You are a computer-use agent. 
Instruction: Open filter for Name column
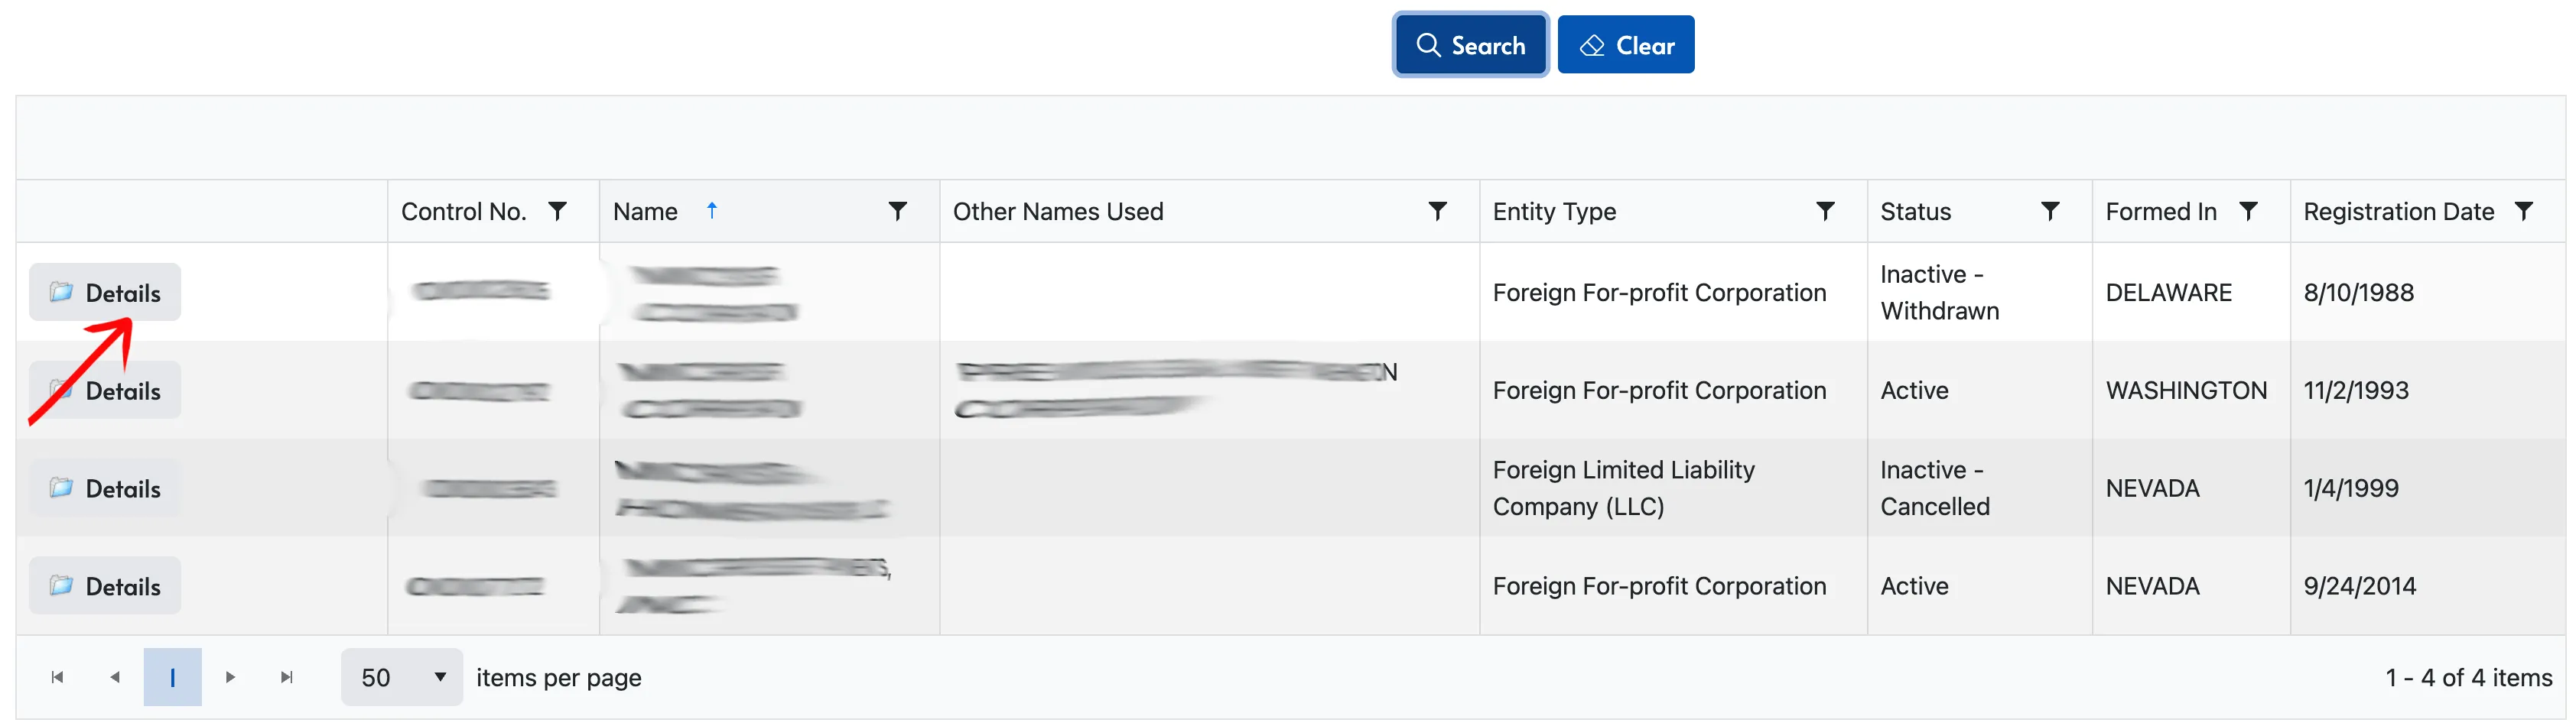coord(897,211)
